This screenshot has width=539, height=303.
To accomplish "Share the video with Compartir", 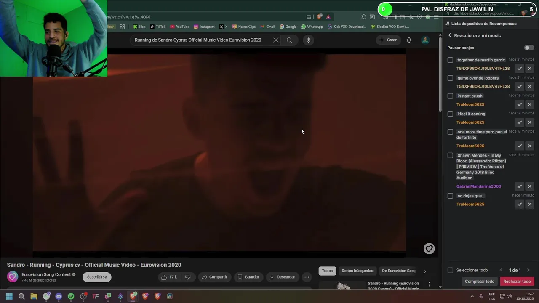I will [214, 277].
